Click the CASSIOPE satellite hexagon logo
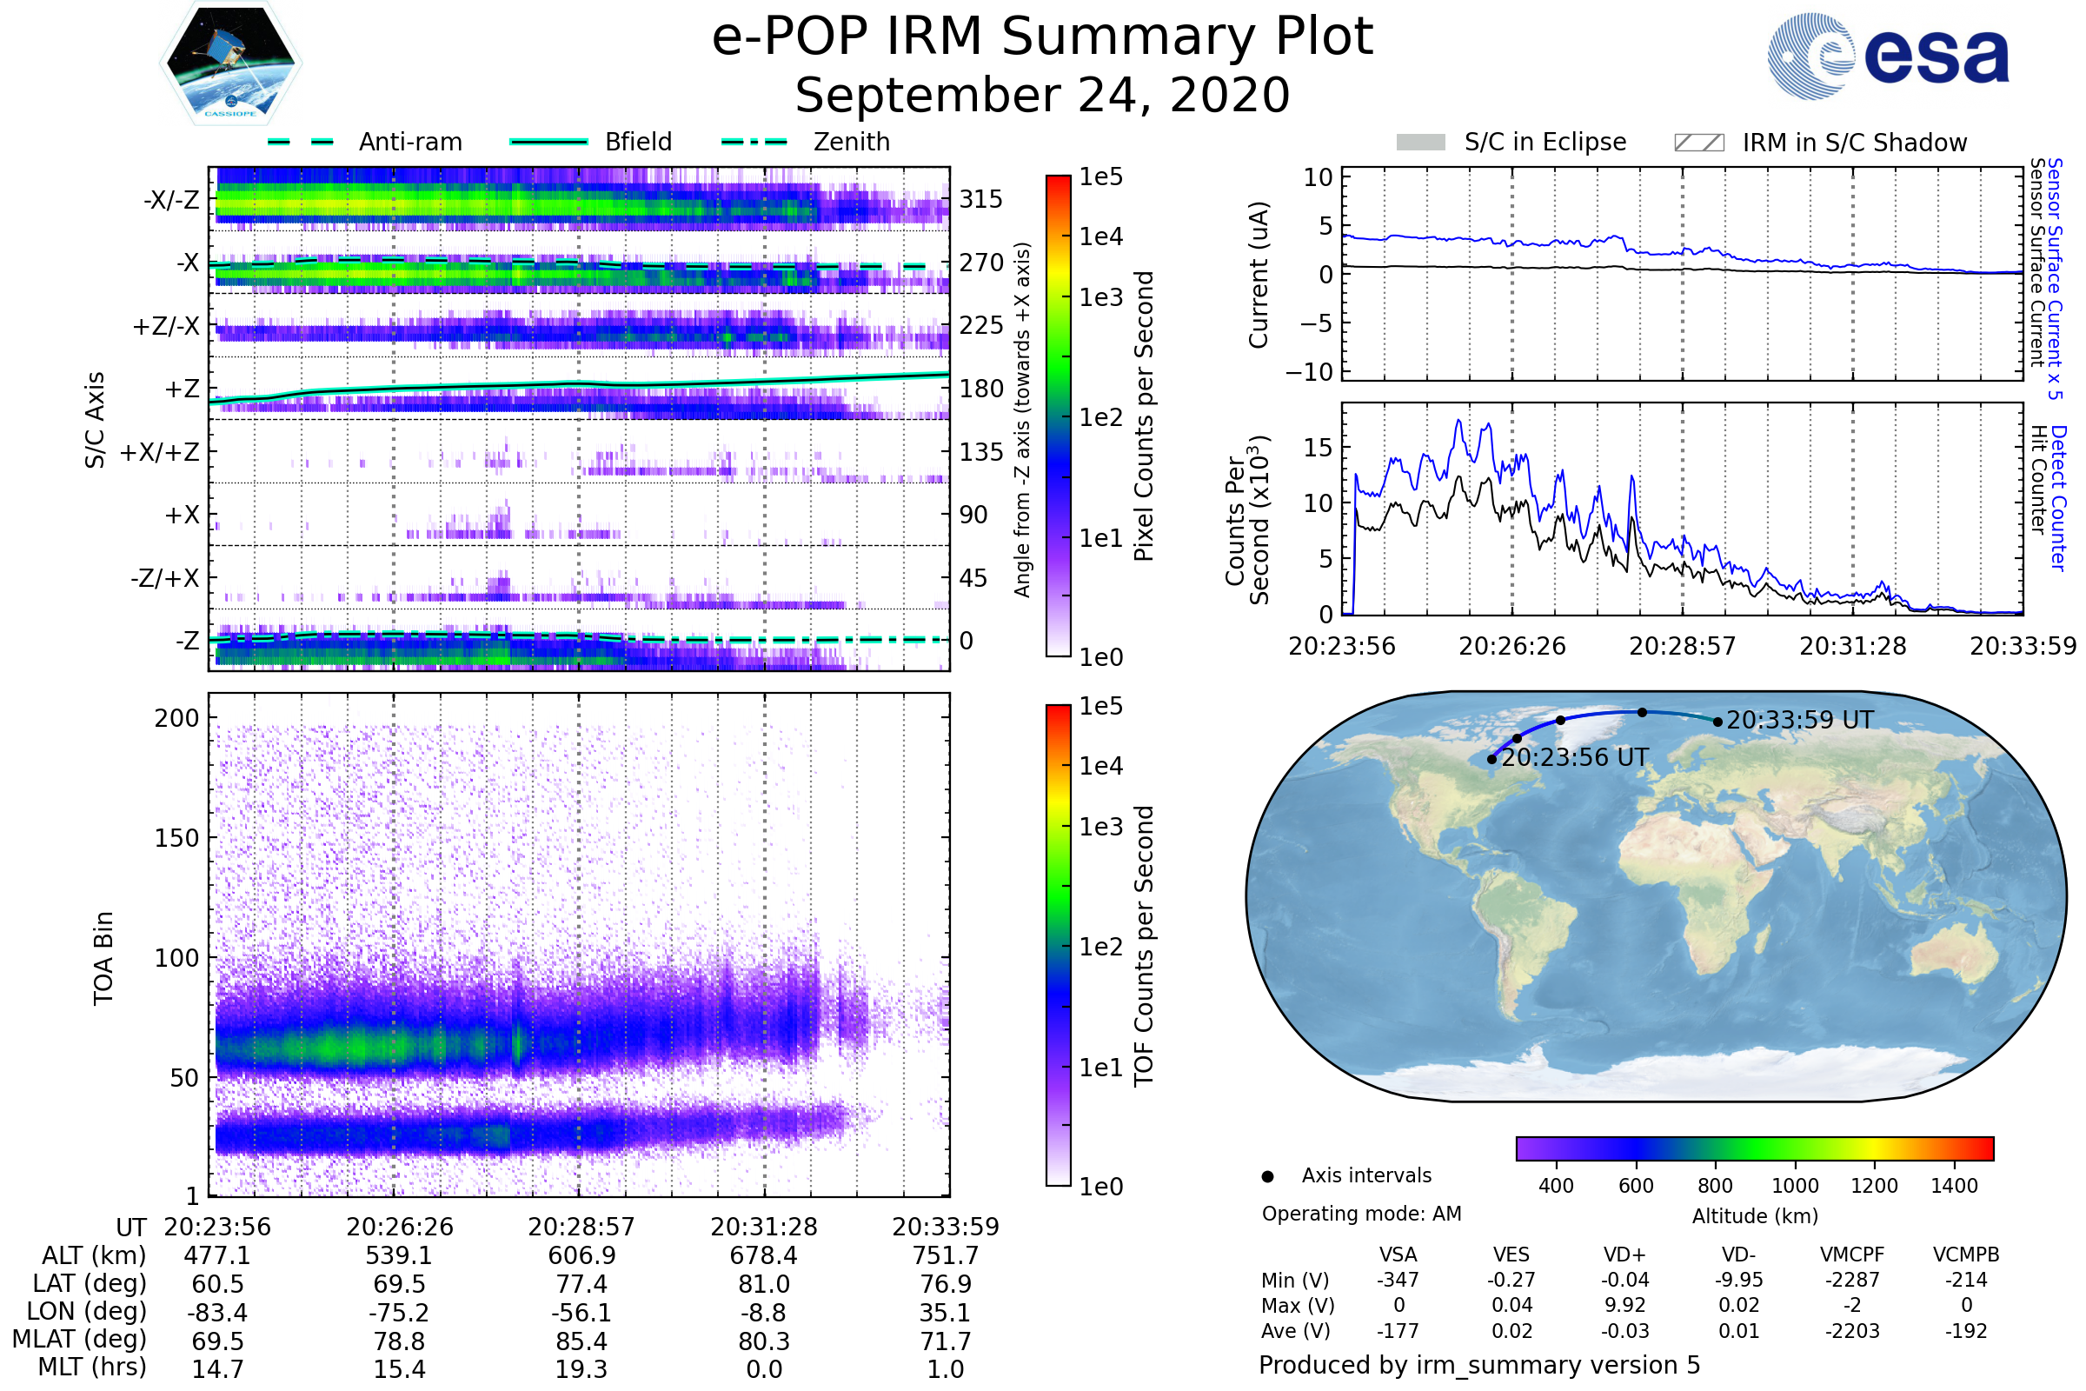Image resolution: width=2086 pixels, height=1391 pixels. tap(230, 63)
